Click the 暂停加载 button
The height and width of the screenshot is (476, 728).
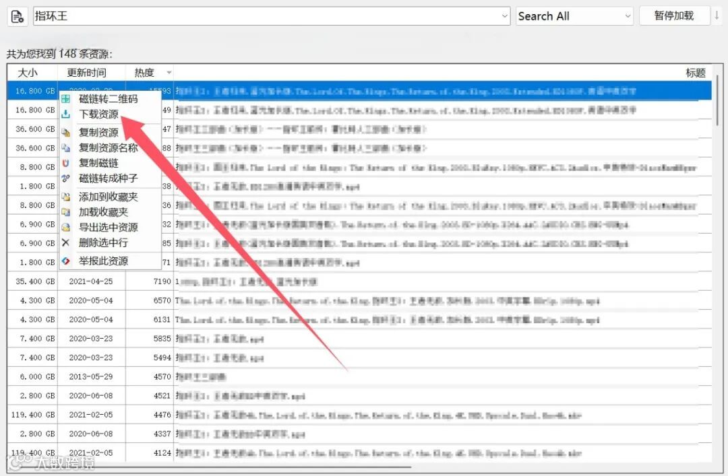tap(674, 15)
